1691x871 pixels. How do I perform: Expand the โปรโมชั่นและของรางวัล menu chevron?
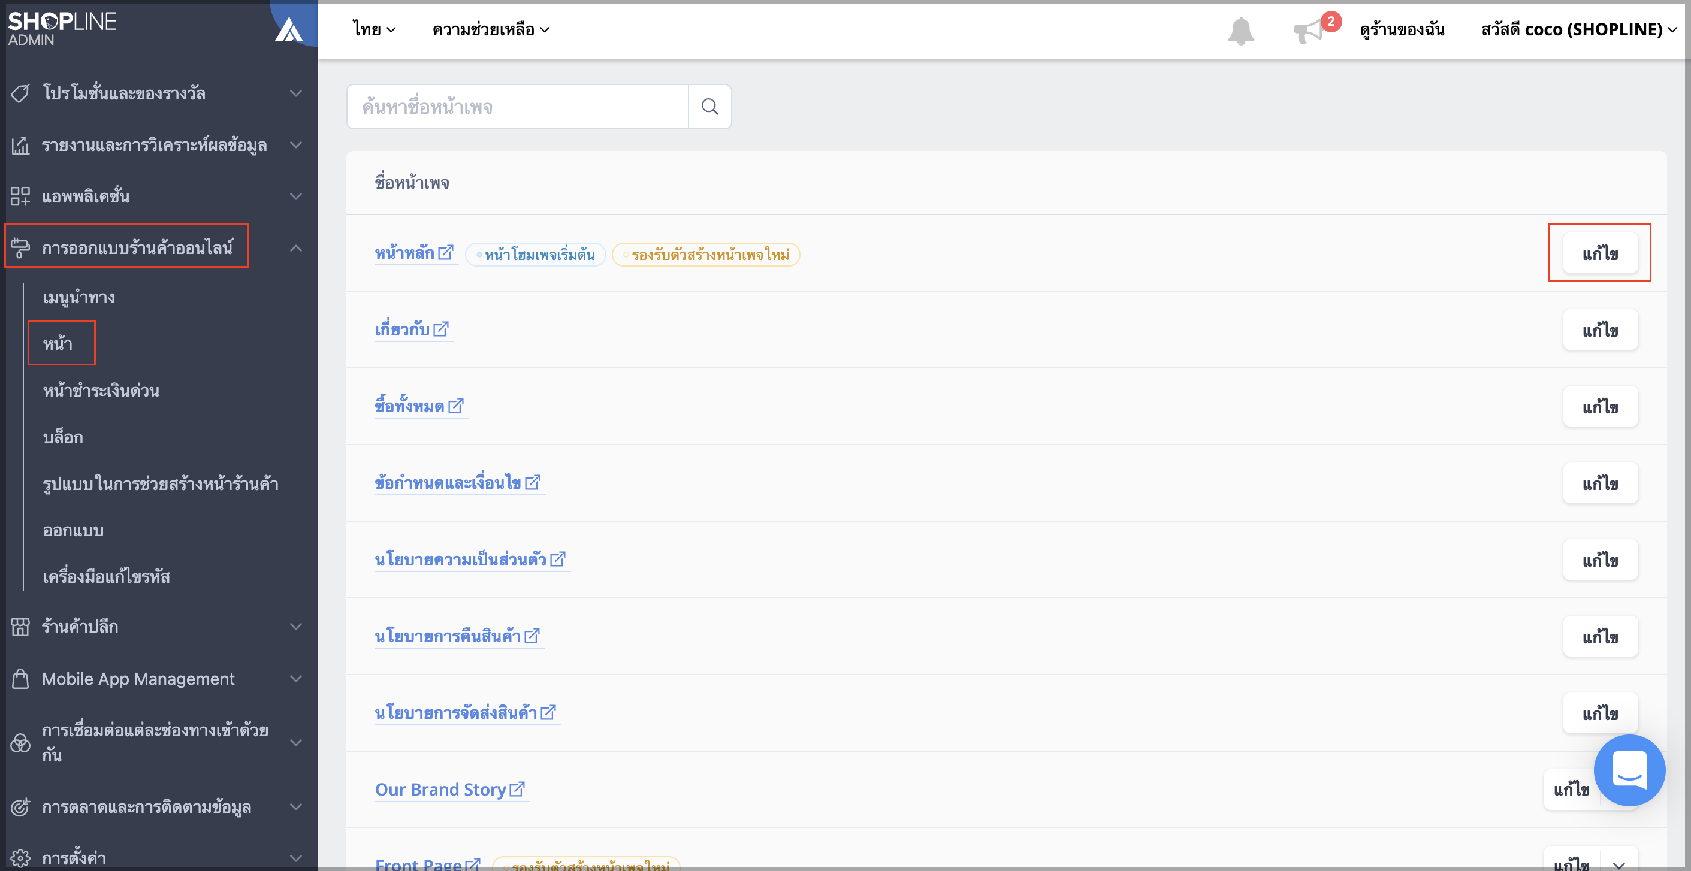tap(296, 93)
